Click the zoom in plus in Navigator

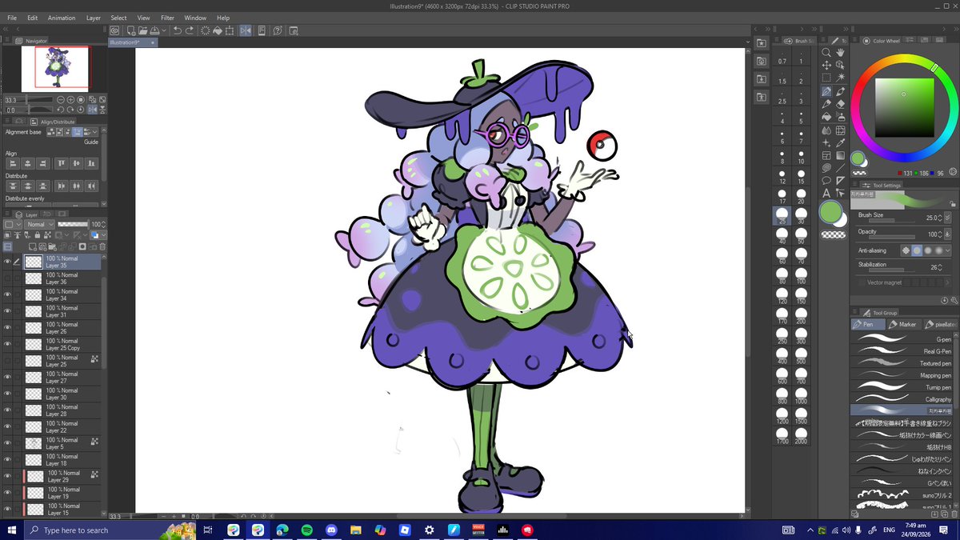coord(71,100)
